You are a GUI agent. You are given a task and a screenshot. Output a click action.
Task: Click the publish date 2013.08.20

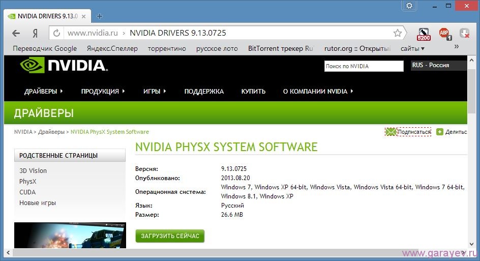pyautogui.click(x=235, y=178)
